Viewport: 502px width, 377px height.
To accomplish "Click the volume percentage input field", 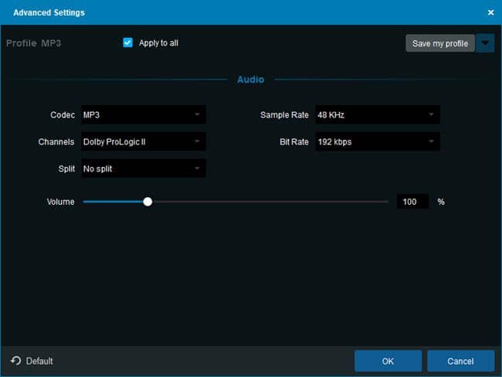I will click(412, 202).
